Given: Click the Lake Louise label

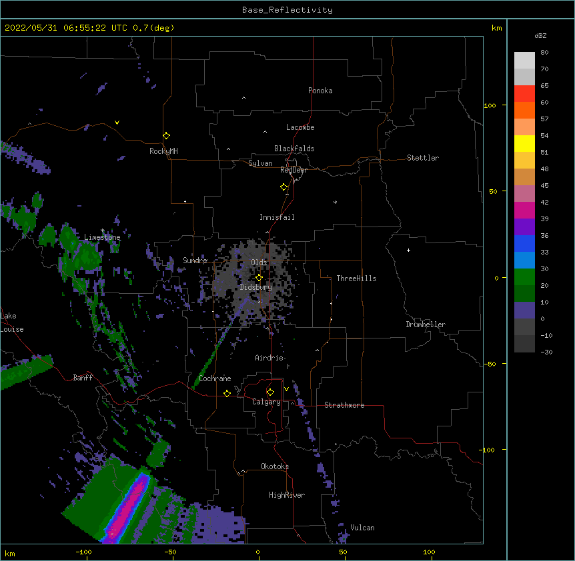Looking at the screenshot, I should (12, 322).
